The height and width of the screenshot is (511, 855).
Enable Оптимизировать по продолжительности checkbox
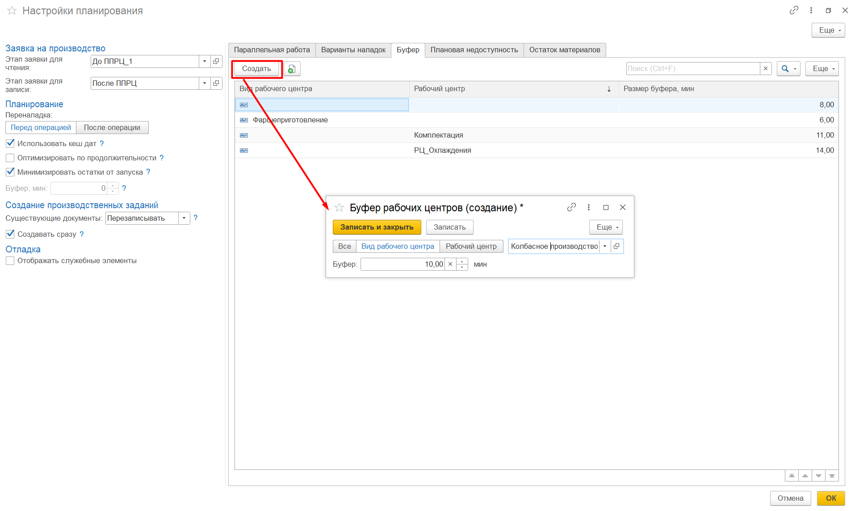coord(10,158)
